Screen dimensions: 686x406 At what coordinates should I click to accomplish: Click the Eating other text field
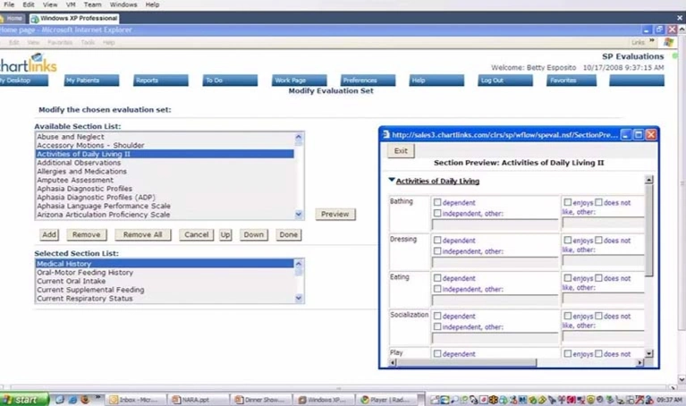click(x=495, y=300)
